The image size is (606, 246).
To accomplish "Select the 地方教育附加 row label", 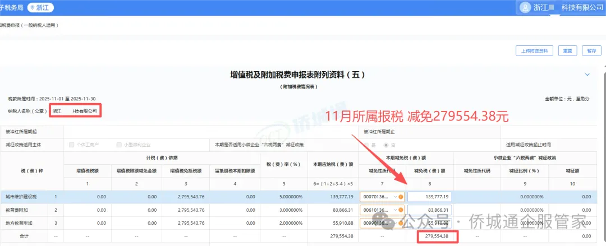I will click(20, 223).
